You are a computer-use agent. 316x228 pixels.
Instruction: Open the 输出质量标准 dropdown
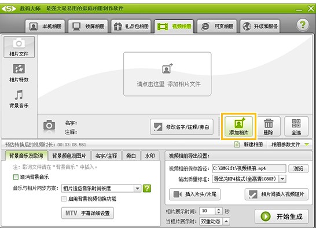[249, 179]
